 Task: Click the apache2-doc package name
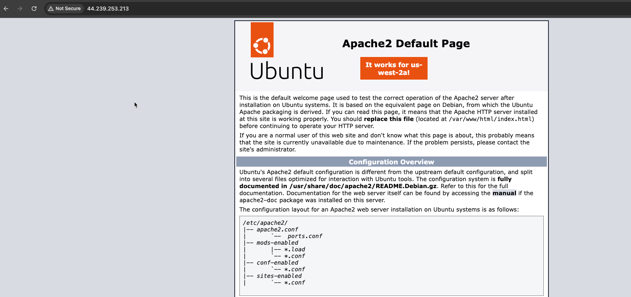(x=259, y=200)
